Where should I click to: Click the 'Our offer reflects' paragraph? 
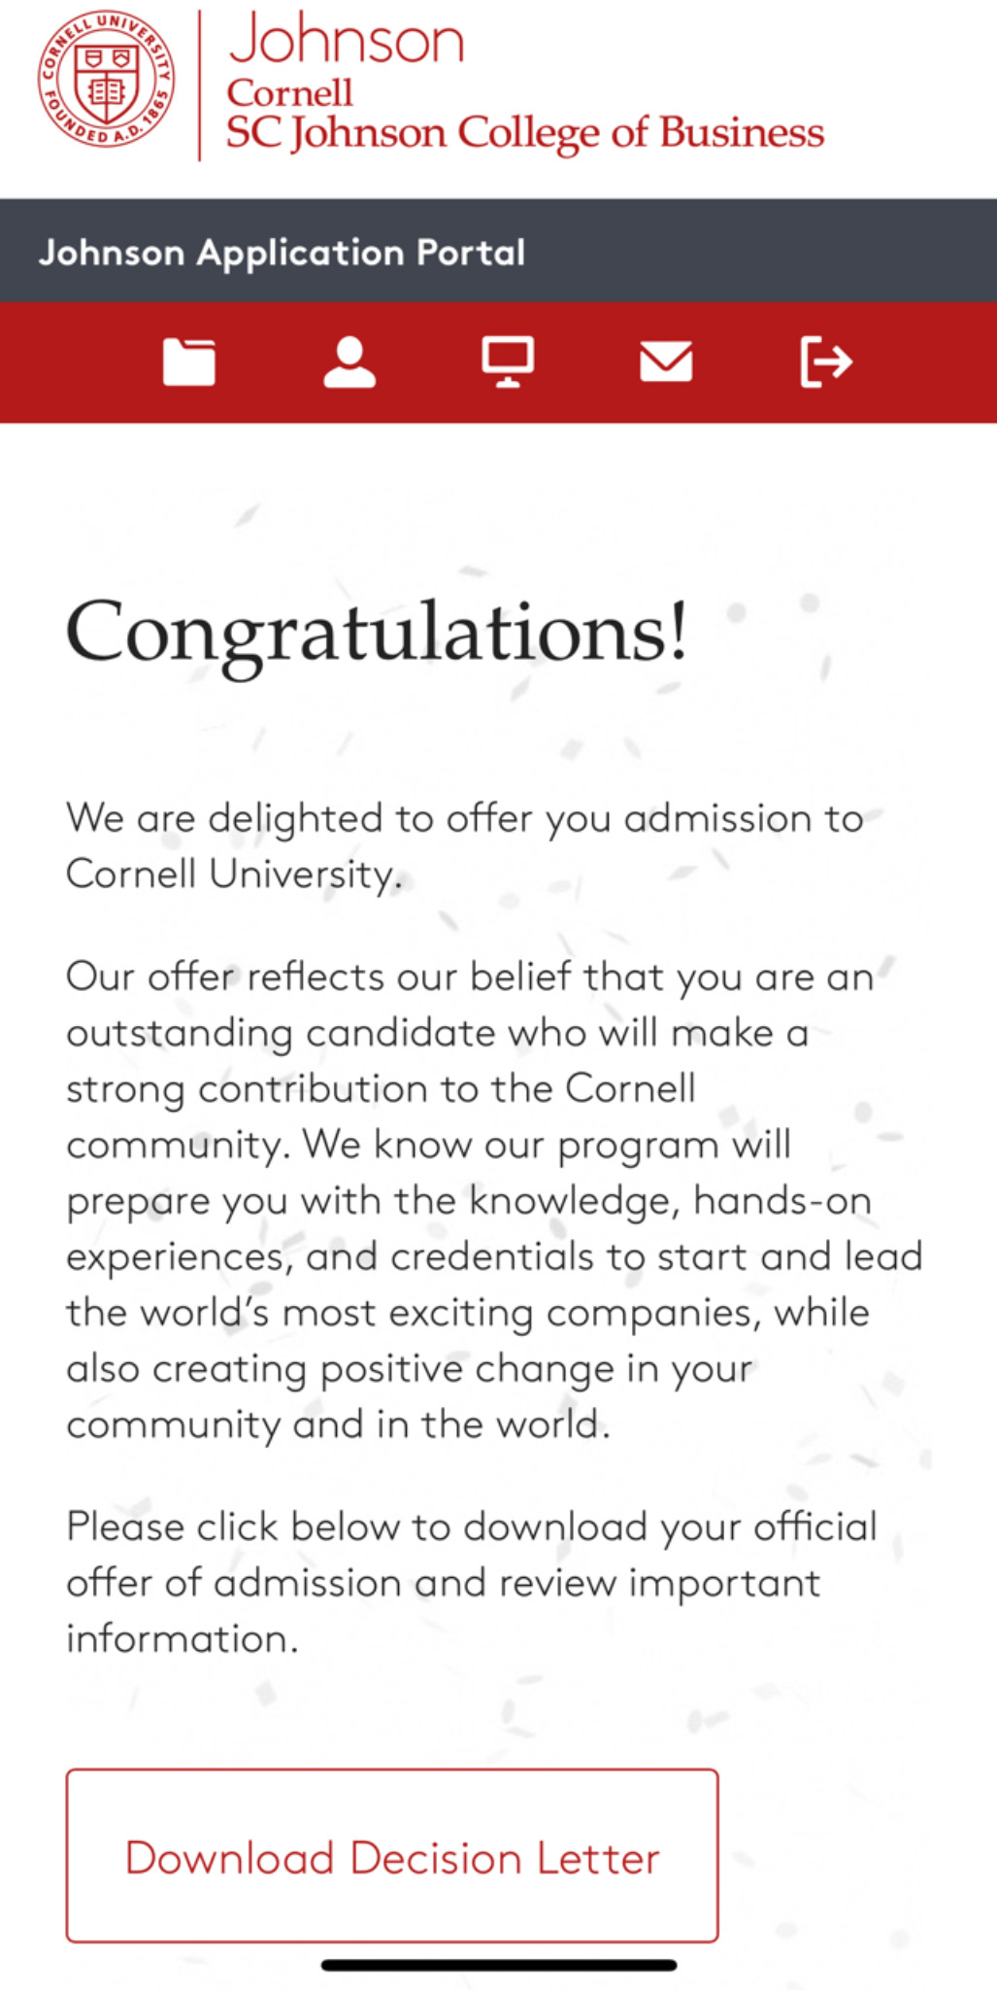tap(494, 1200)
